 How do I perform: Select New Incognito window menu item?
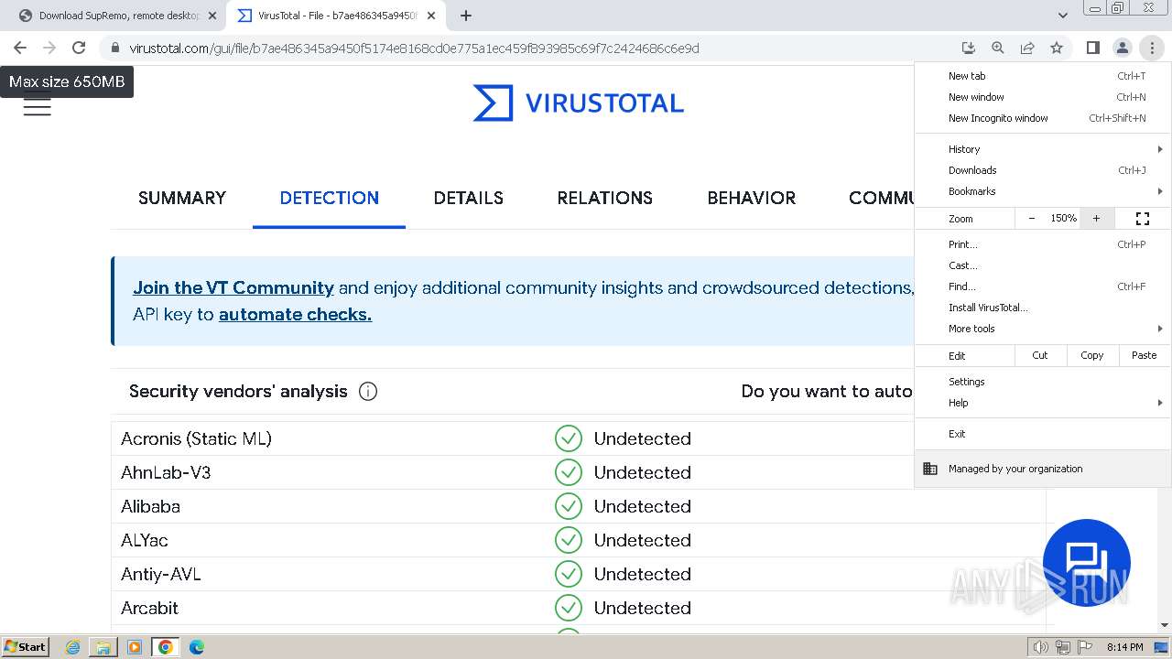point(1043,118)
